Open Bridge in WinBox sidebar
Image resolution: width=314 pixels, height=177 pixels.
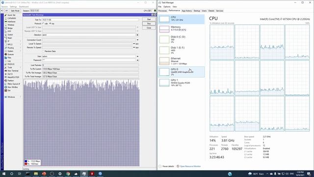[x=10, y=28]
